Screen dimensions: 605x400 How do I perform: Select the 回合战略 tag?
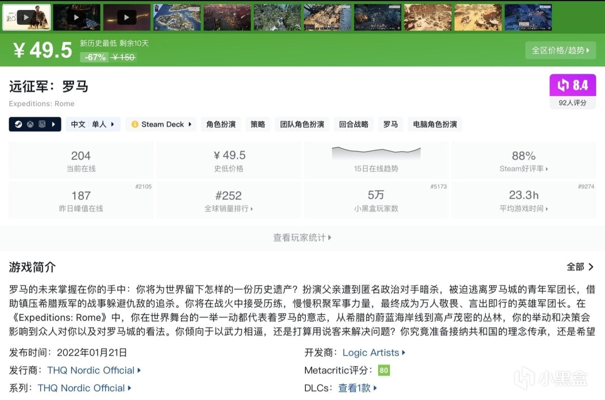[354, 124]
